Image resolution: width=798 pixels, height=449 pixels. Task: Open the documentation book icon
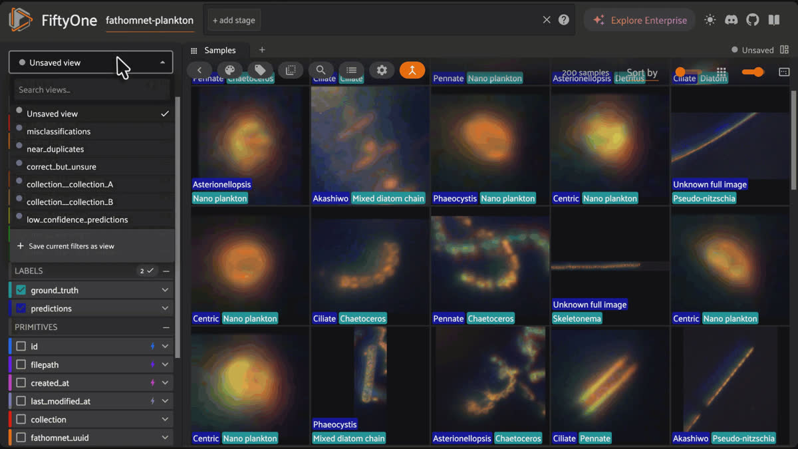tap(774, 20)
